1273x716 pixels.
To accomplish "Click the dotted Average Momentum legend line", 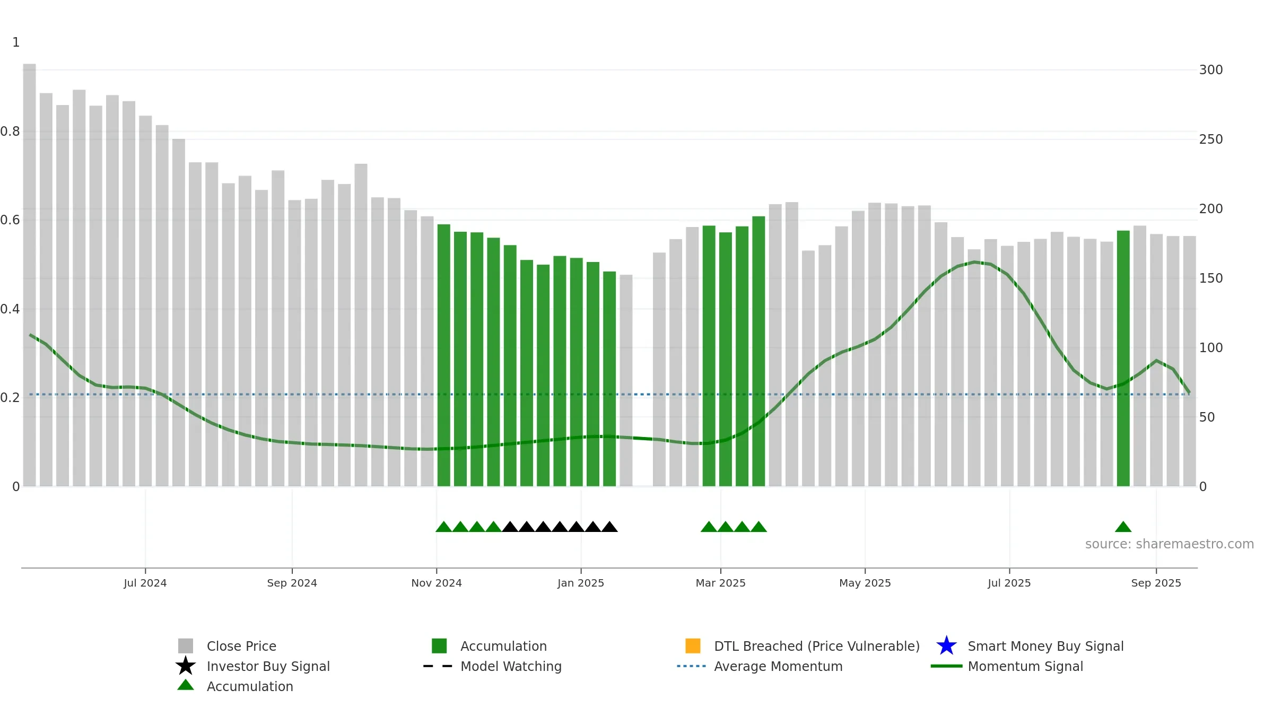I will pos(692,666).
